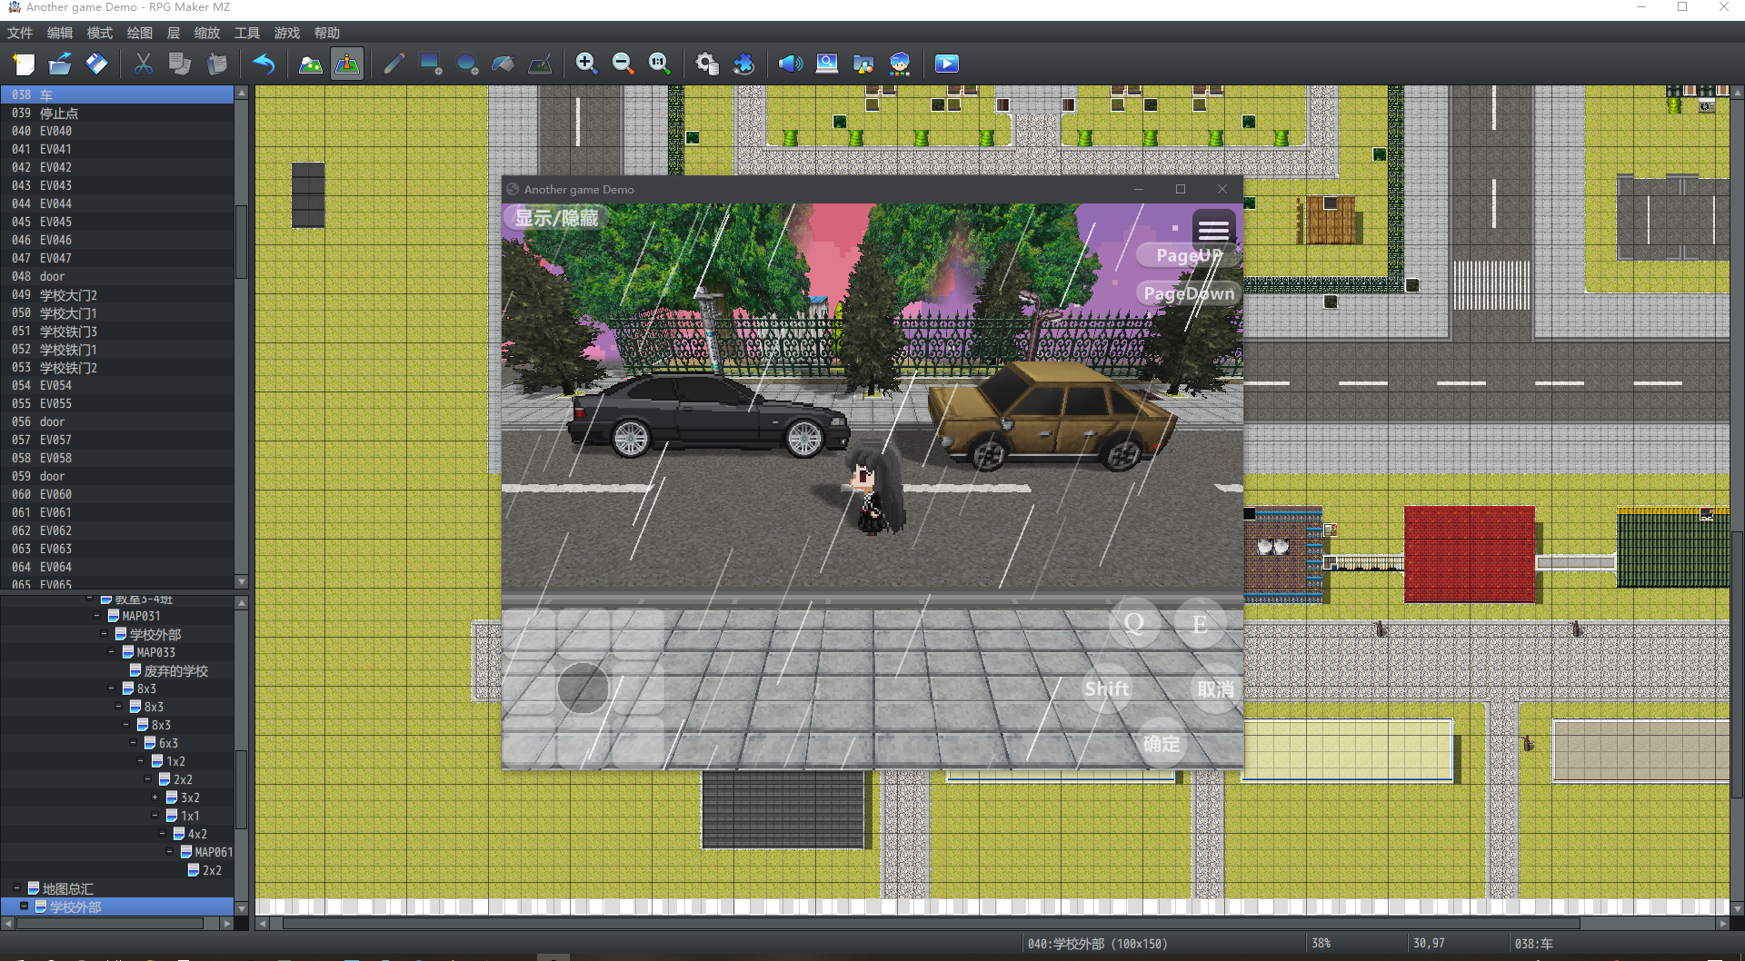Open the 绘图 menu
The height and width of the screenshot is (961, 1745).
pyautogui.click(x=139, y=33)
